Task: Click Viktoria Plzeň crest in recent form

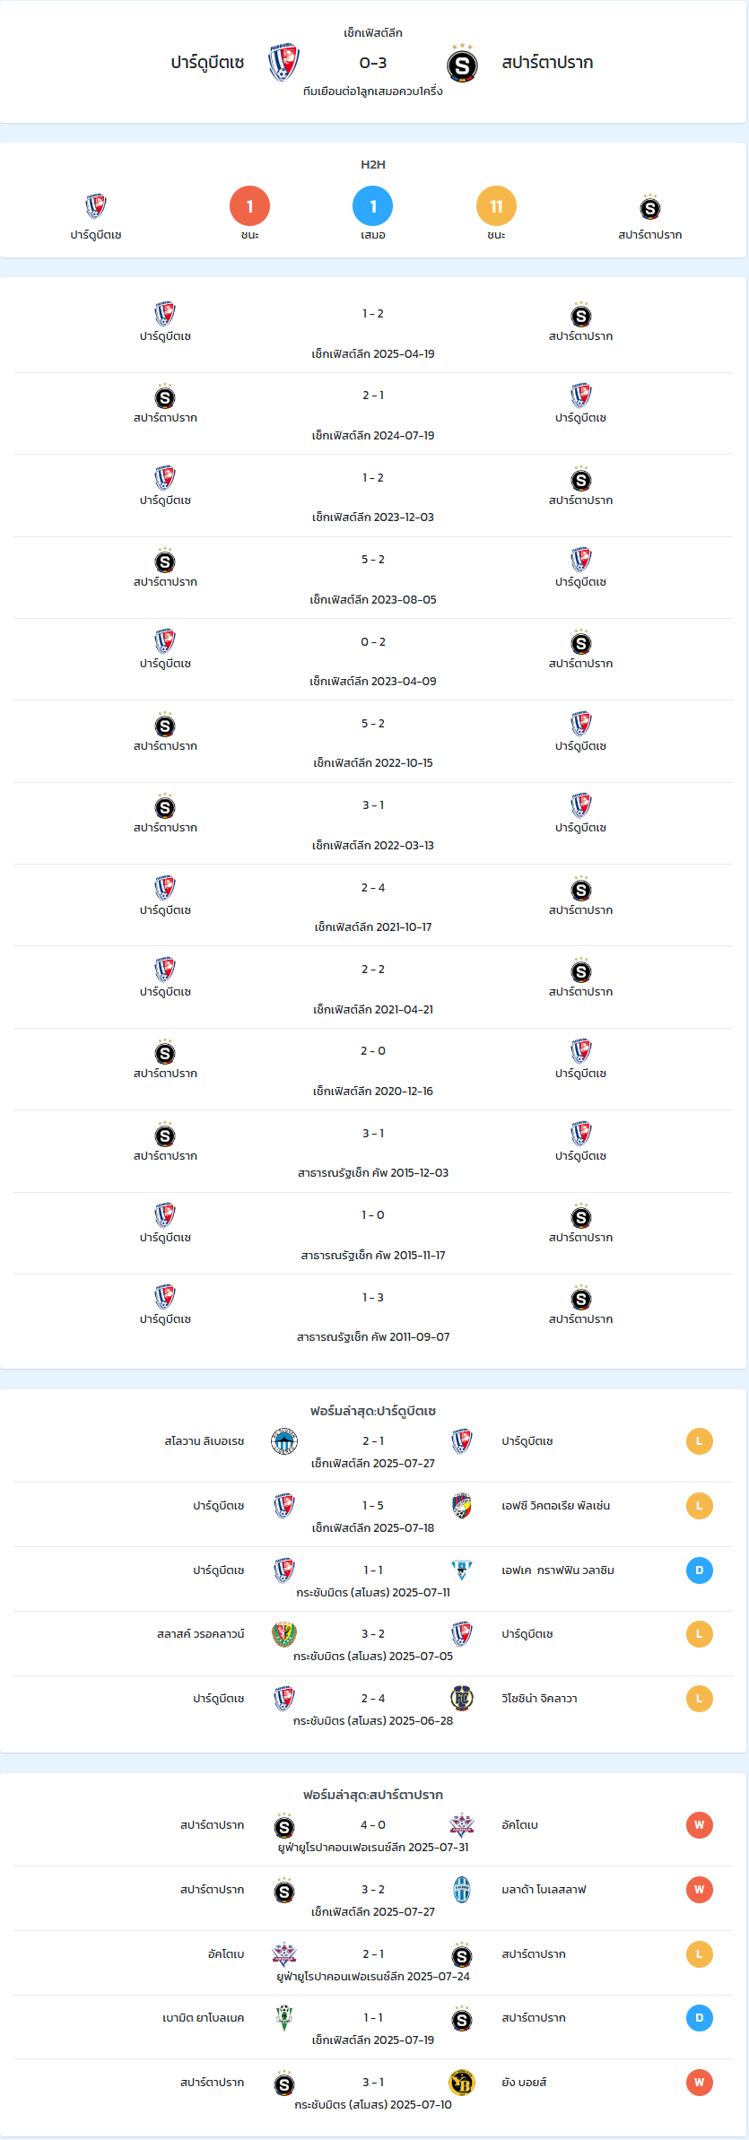Action: tap(462, 1506)
